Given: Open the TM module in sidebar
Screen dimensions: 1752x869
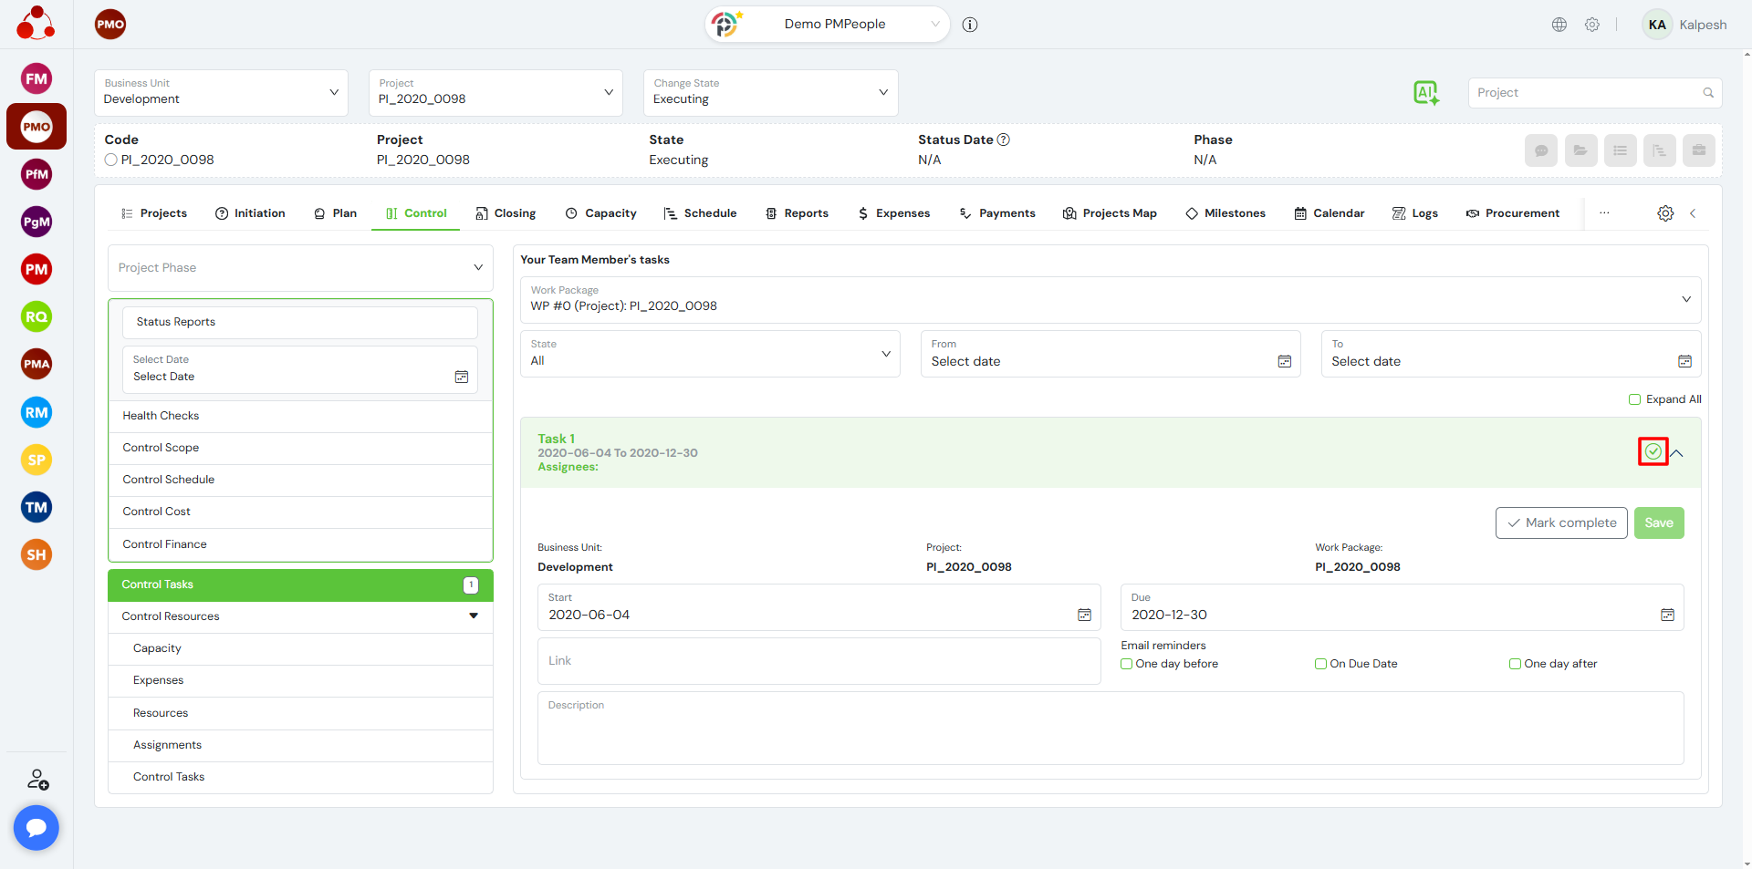Looking at the screenshot, I should coord(36,507).
